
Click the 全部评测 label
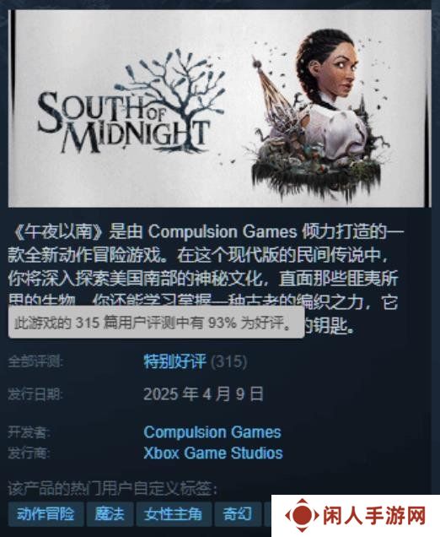point(36,361)
